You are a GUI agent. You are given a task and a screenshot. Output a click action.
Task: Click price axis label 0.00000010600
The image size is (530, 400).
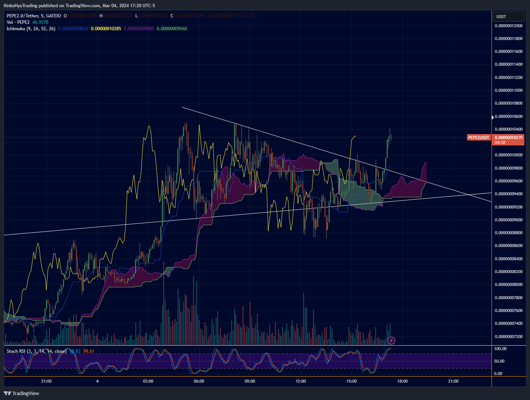point(508,116)
